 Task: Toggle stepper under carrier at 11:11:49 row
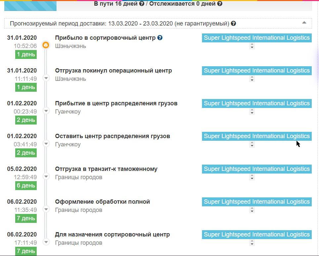pyautogui.click(x=252, y=79)
